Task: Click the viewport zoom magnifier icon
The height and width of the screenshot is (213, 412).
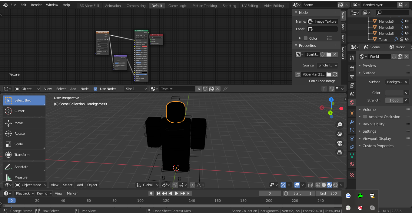Action: (x=340, y=125)
